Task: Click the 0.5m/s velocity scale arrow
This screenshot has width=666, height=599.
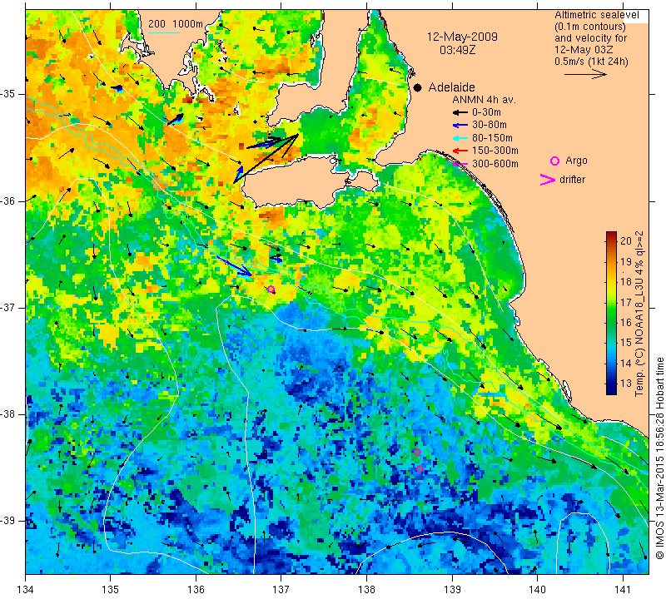Action: 586,74
